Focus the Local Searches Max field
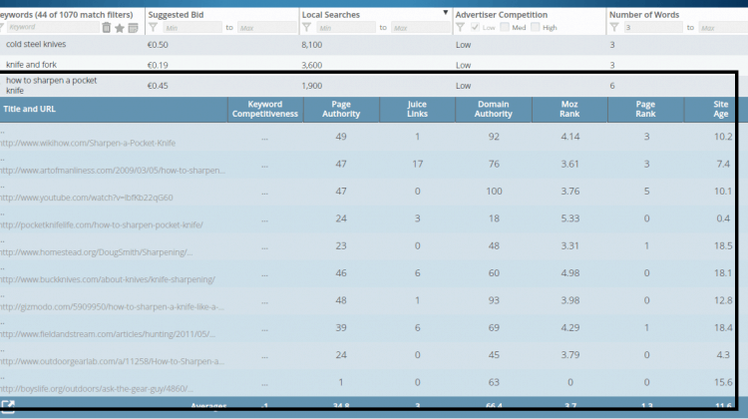Image resolution: width=748 pixels, height=419 pixels. coord(421,28)
